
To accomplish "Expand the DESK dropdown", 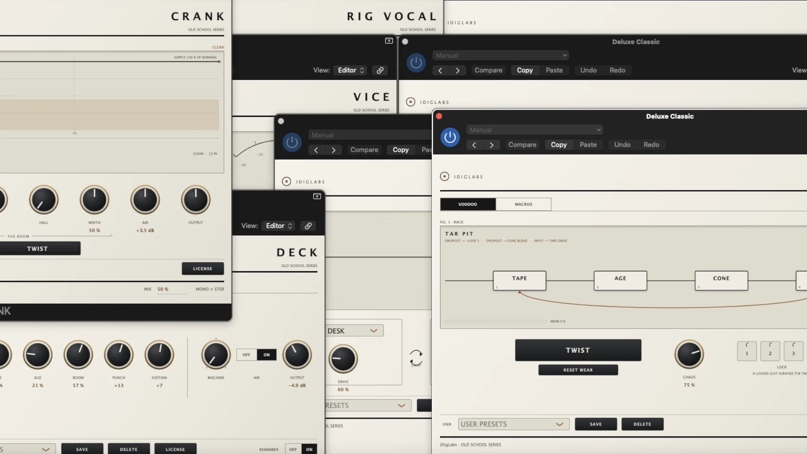I will (x=354, y=331).
